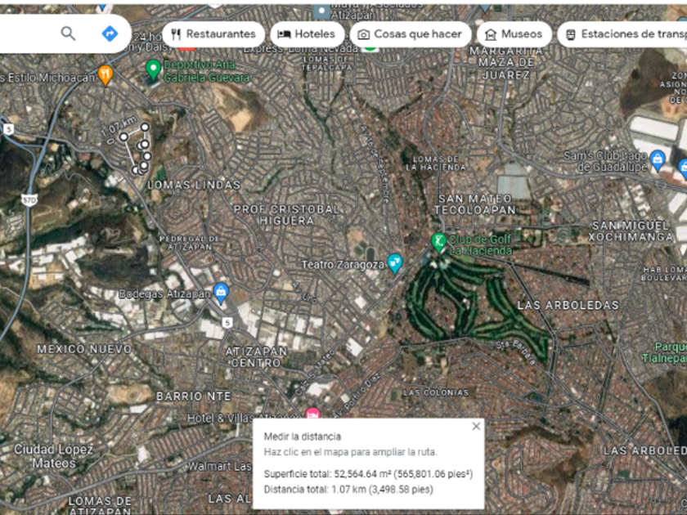Click the search magnifier icon
This screenshot has height=515, width=687.
(x=68, y=34)
